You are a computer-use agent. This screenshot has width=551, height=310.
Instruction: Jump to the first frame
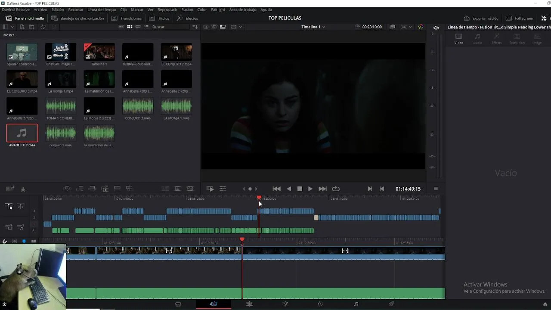[x=277, y=189]
